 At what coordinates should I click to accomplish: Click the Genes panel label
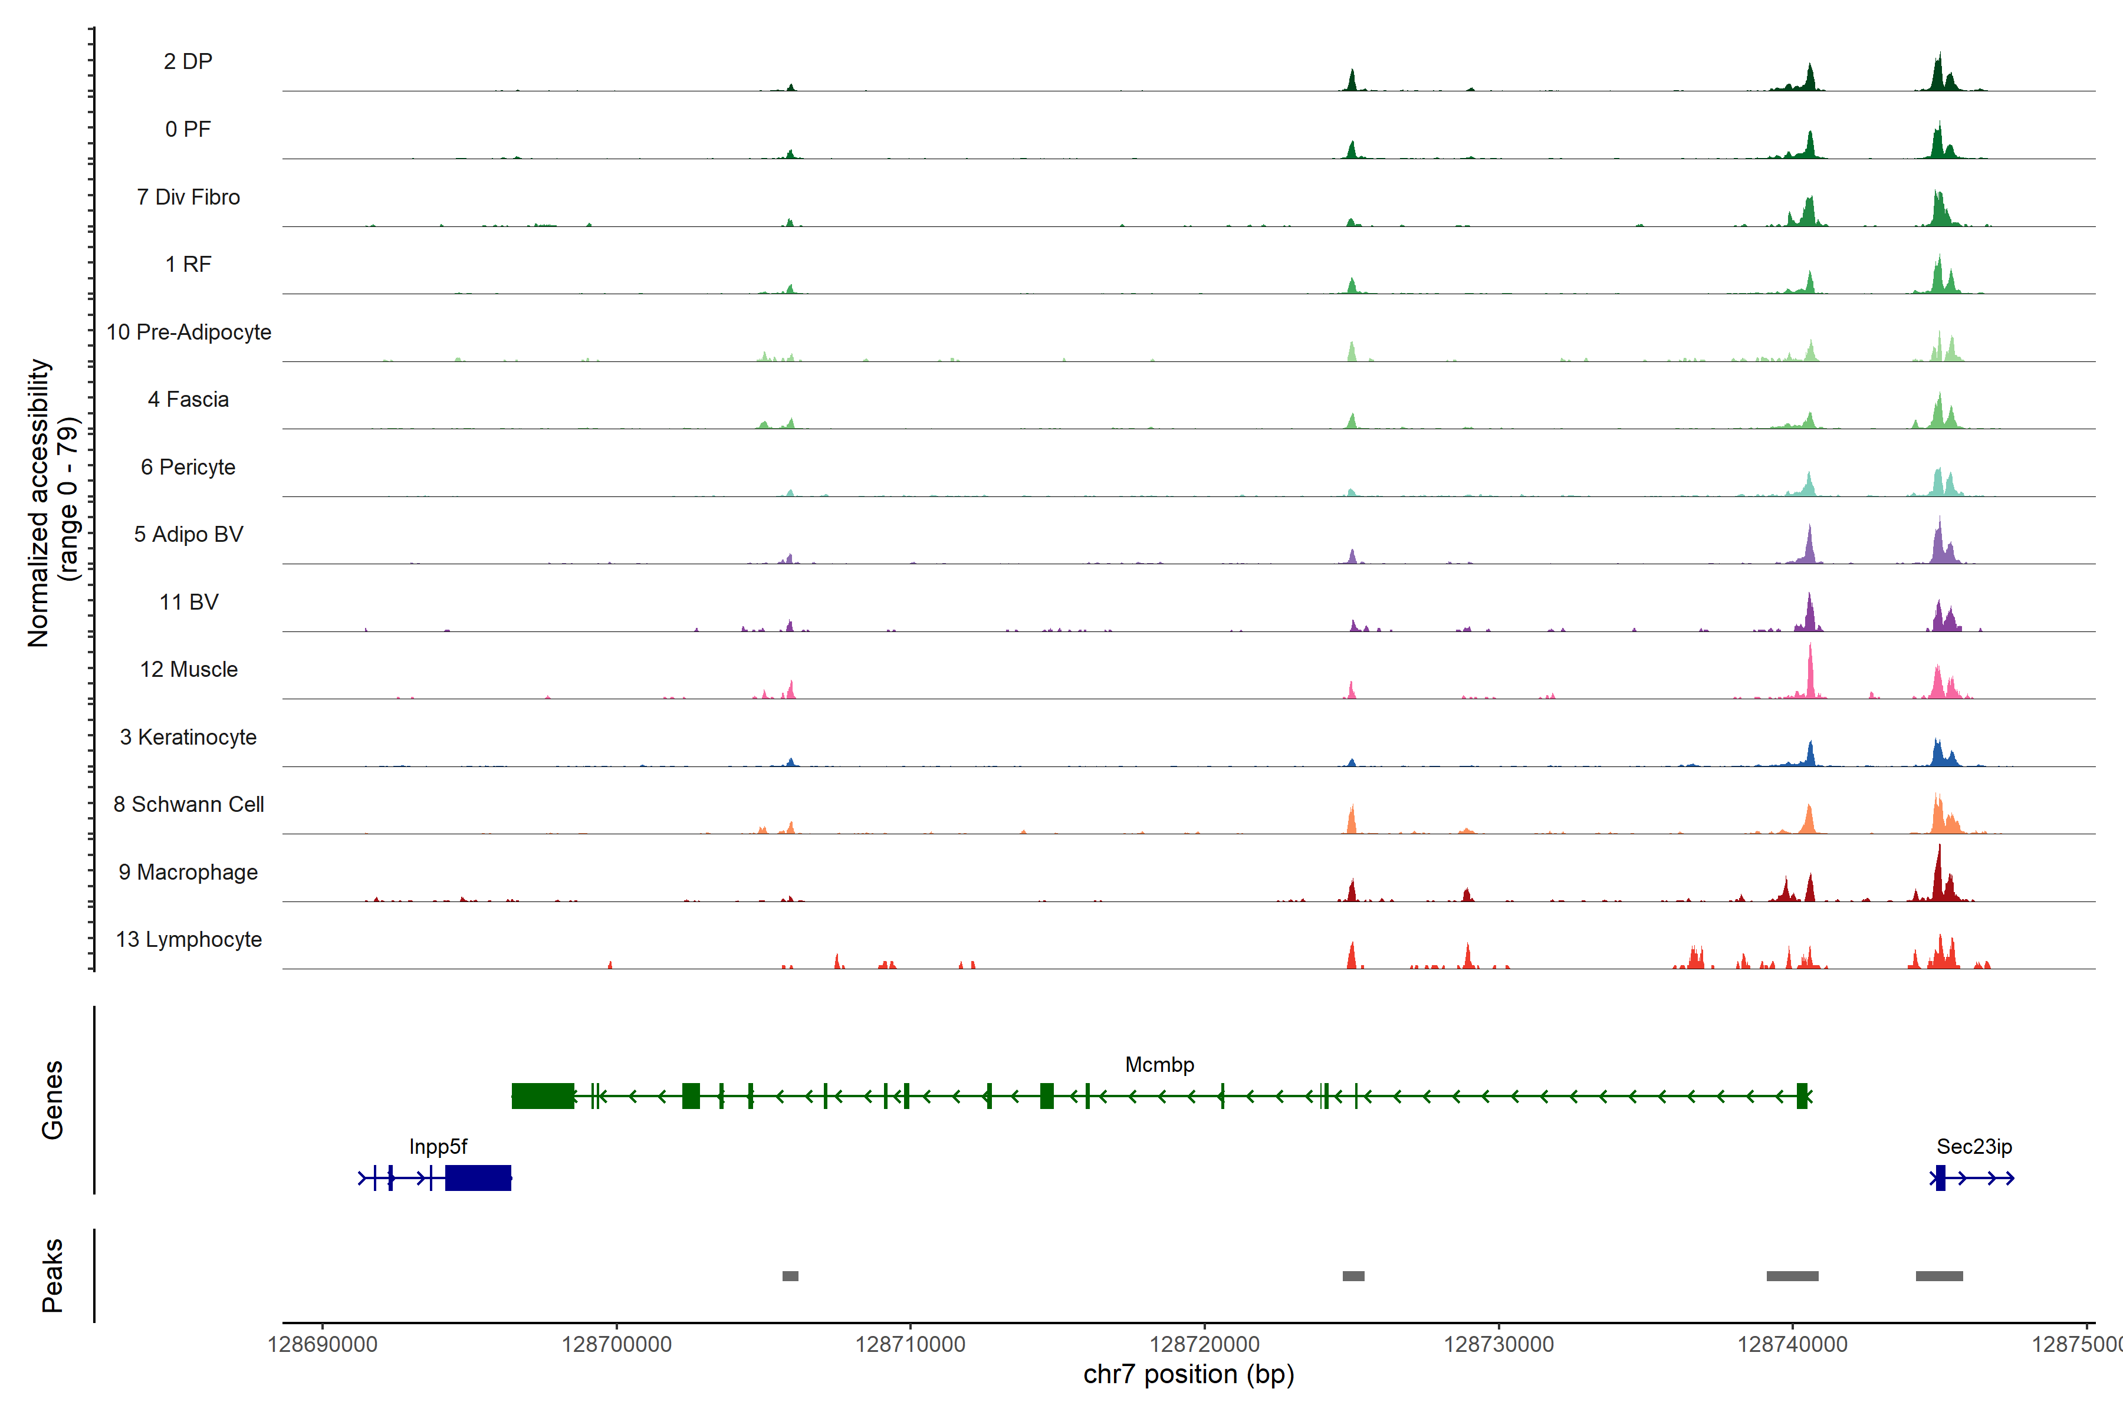52,1099
